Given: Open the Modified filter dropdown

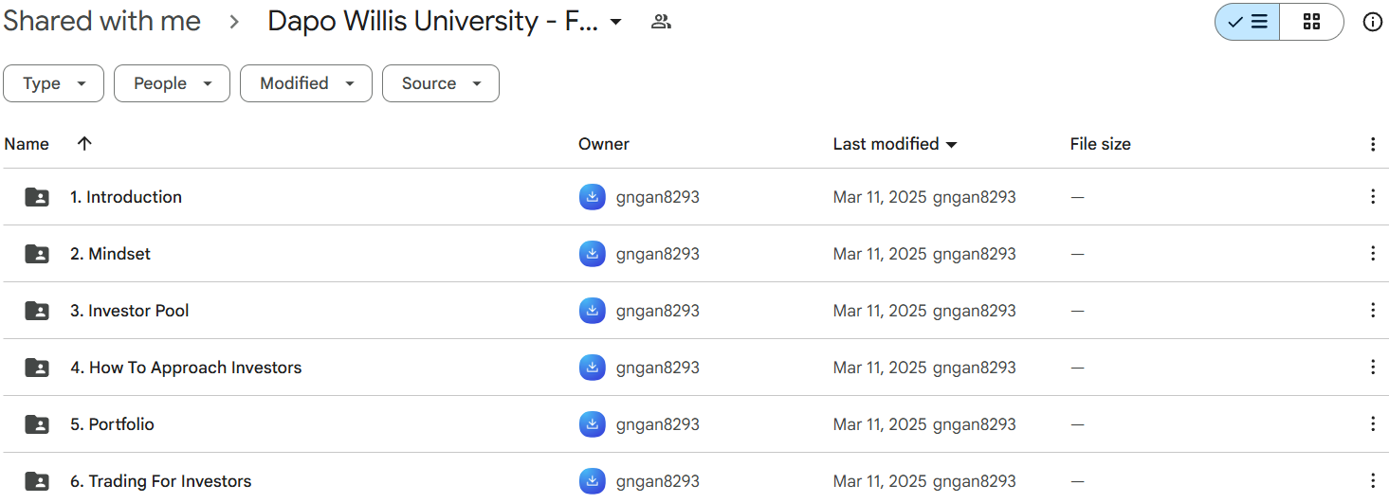Looking at the screenshot, I should [x=305, y=83].
